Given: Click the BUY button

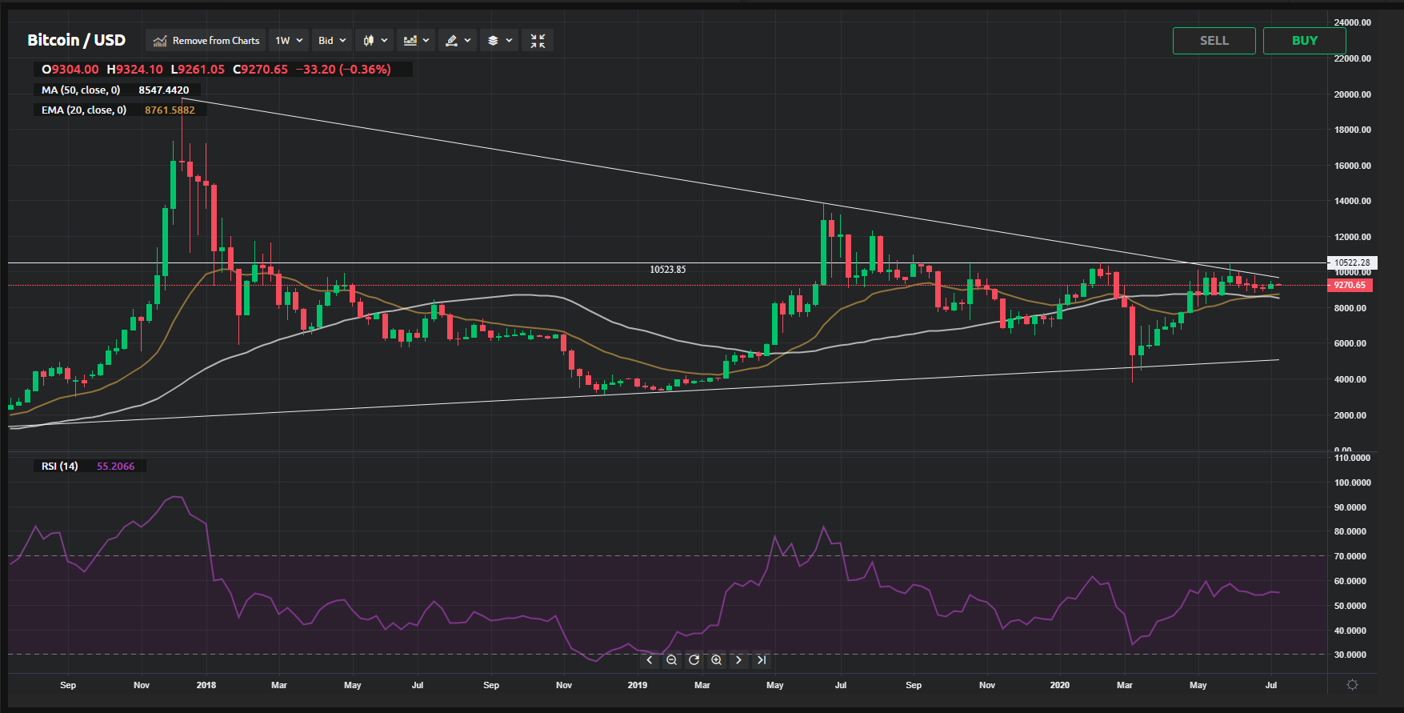Looking at the screenshot, I should (1304, 41).
